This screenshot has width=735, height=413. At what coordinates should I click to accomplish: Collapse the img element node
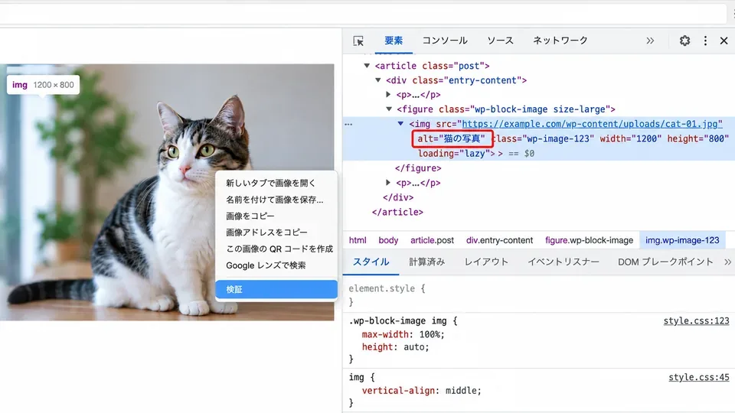tap(400, 124)
